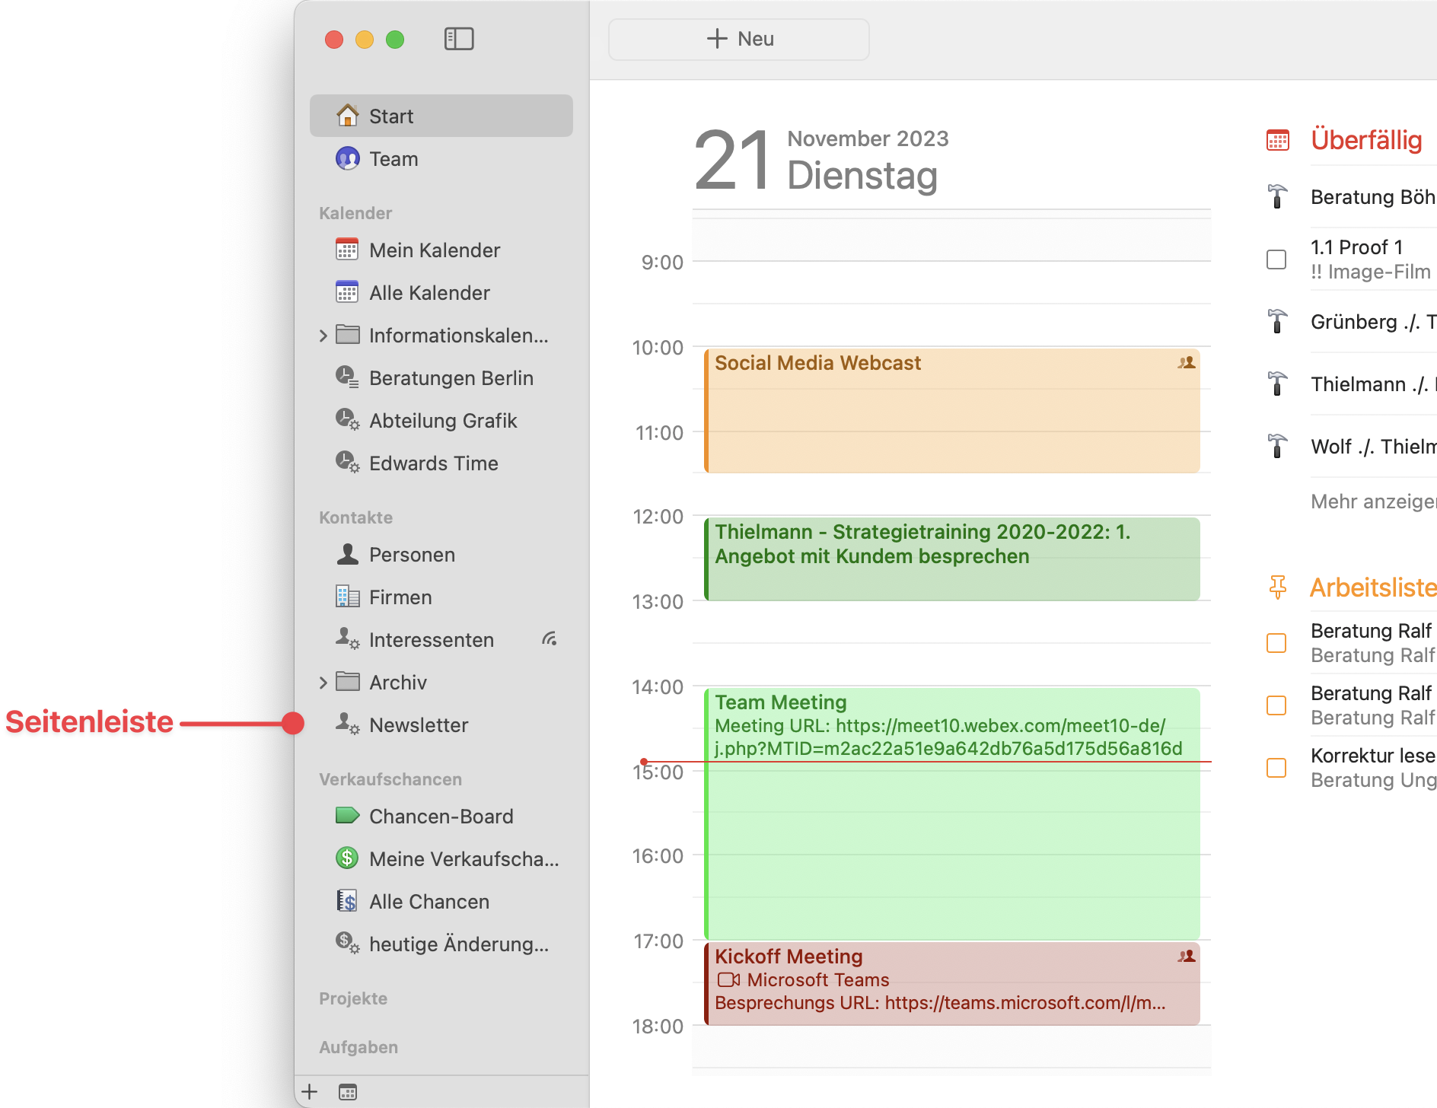Tick the first Beratung Ralf checkbox
The image size is (1437, 1108).
(x=1276, y=643)
